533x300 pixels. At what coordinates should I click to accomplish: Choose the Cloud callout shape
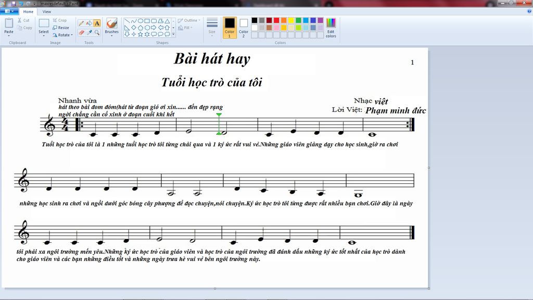coord(167,34)
